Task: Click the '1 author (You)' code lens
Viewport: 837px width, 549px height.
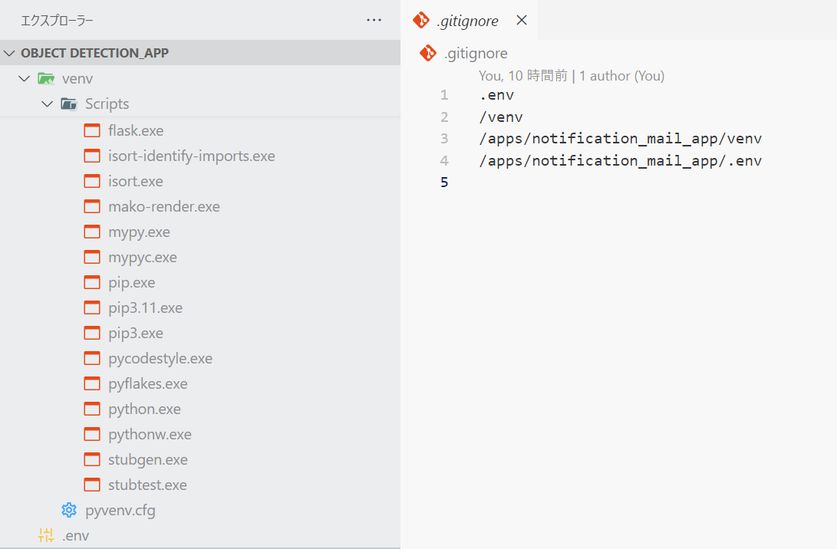Action: [622, 76]
